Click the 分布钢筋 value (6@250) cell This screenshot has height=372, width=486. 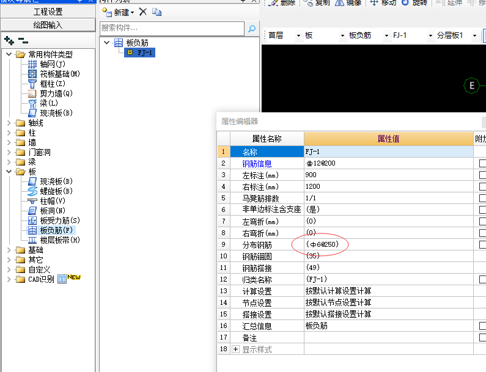pyautogui.click(x=389, y=245)
